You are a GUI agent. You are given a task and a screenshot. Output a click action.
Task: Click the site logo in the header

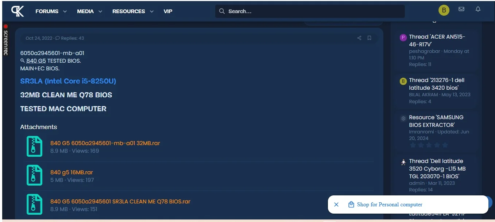pos(18,11)
